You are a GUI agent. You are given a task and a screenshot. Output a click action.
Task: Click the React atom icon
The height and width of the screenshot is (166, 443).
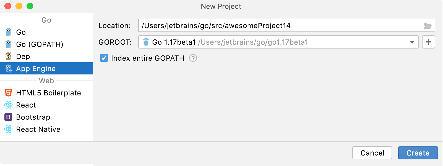click(8, 105)
